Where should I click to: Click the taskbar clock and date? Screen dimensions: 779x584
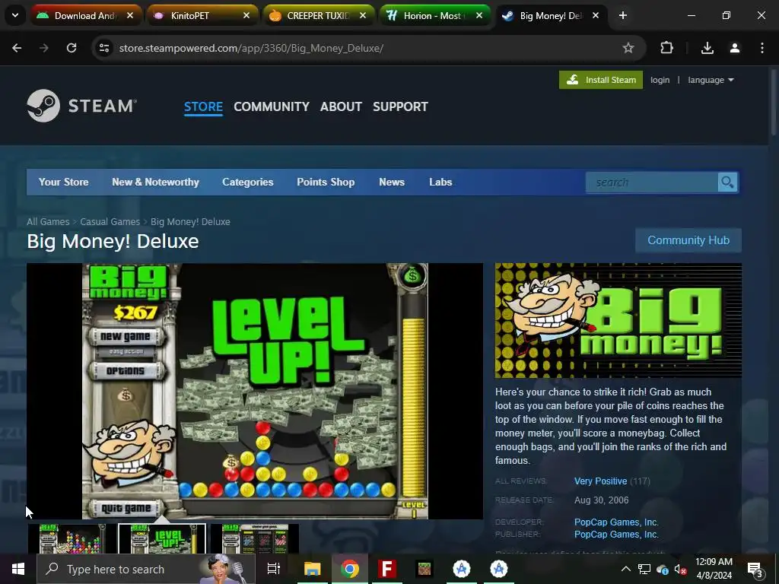click(x=714, y=569)
